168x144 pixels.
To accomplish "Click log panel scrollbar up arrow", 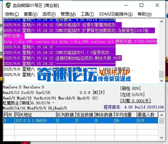I will pos(161,21).
